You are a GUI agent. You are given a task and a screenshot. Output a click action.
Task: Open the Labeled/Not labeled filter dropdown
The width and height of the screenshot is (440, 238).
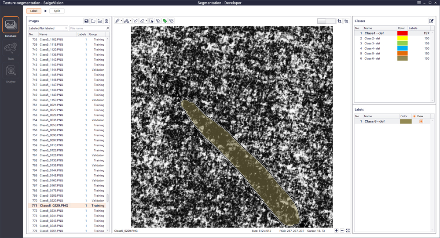[x=48, y=28]
